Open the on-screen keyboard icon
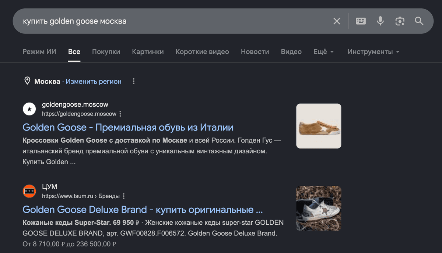 (361, 21)
